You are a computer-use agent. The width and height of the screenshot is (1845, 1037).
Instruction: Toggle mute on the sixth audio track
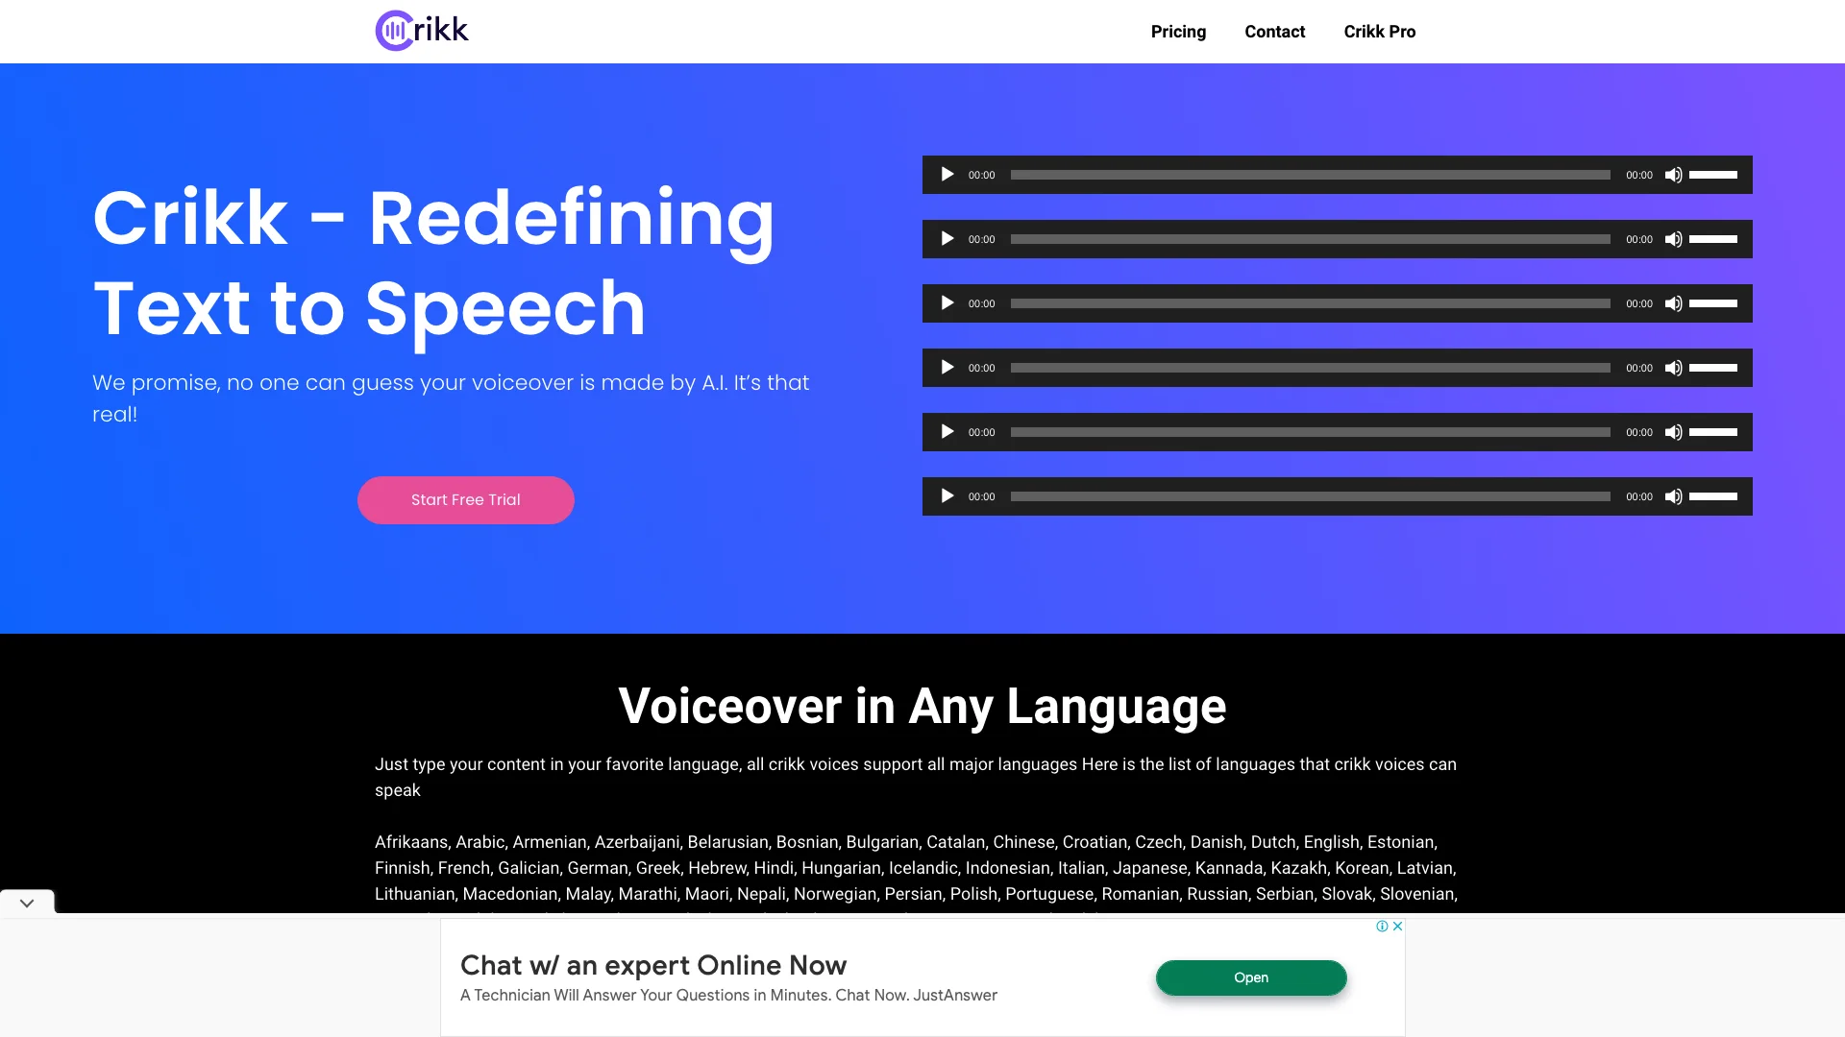(x=1673, y=496)
